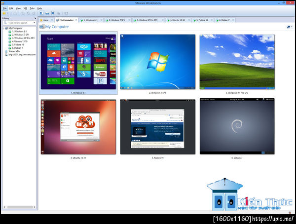This screenshot has height=224, width=296.
Task: Select the Windows 7 SP1 VM thumbnail
Action: pyautogui.click(x=158, y=62)
